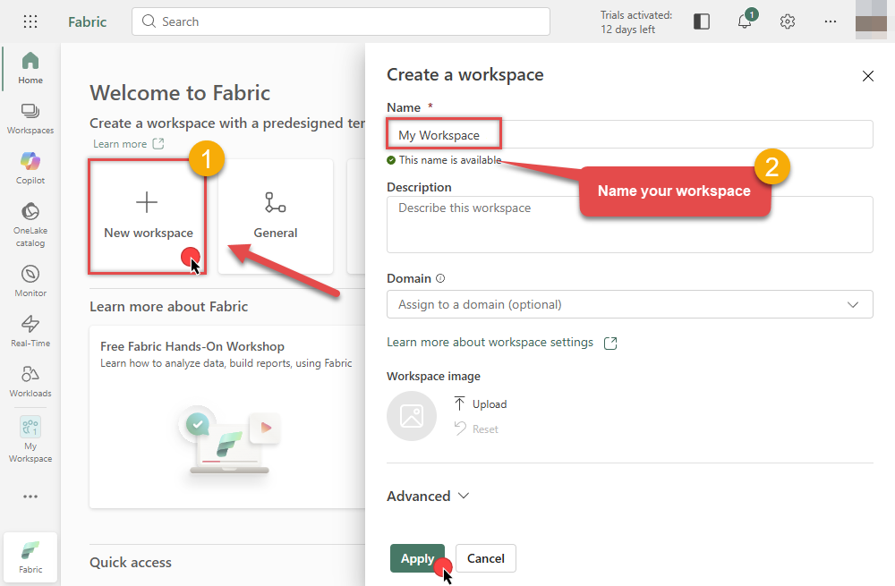Open the top-bar more options menu
This screenshot has height=586, width=895.
830,21
